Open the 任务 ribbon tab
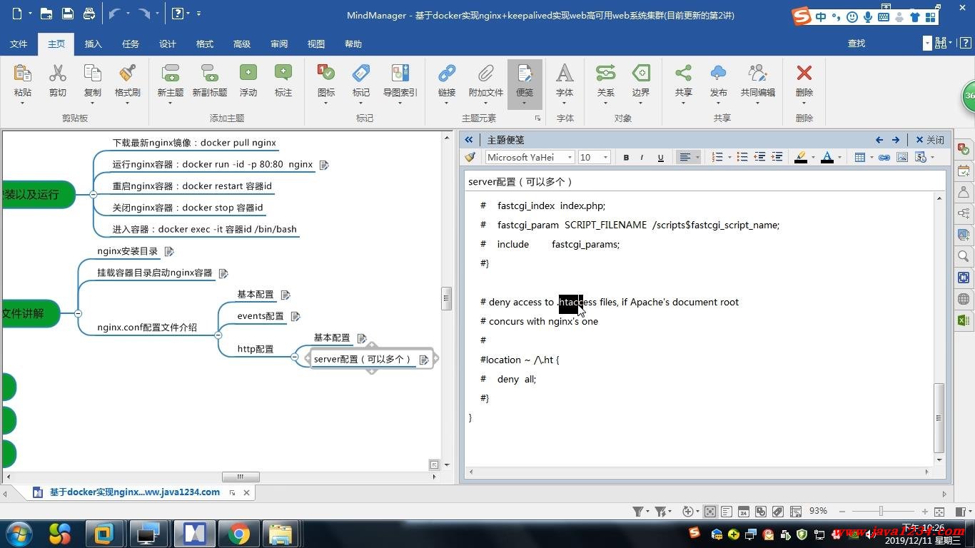975x548 pixels. tap(131, 44)
